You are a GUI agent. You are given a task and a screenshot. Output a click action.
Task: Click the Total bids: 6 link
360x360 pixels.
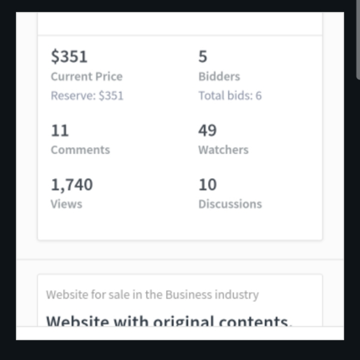pos(230,96)
